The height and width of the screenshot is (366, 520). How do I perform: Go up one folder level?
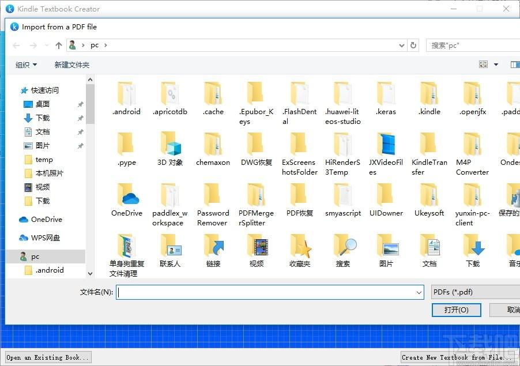pyautogui.click(x=59, y=45)
